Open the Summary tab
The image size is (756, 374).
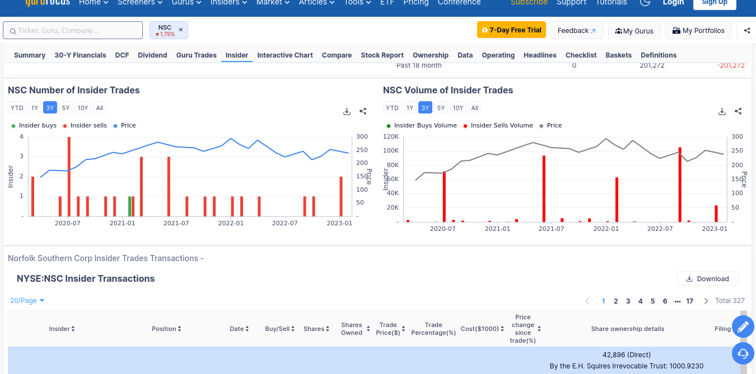[x=30, y=55]
